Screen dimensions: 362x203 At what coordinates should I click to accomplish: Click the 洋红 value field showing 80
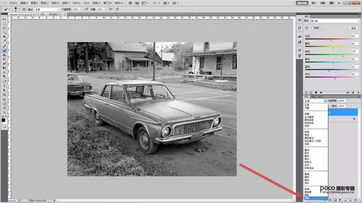click(355, 74)
